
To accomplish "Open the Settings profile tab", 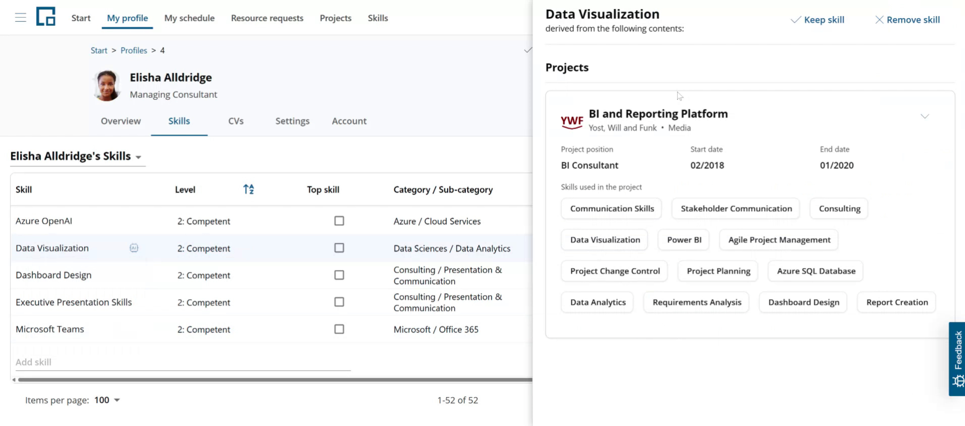I will click(292, 121).
